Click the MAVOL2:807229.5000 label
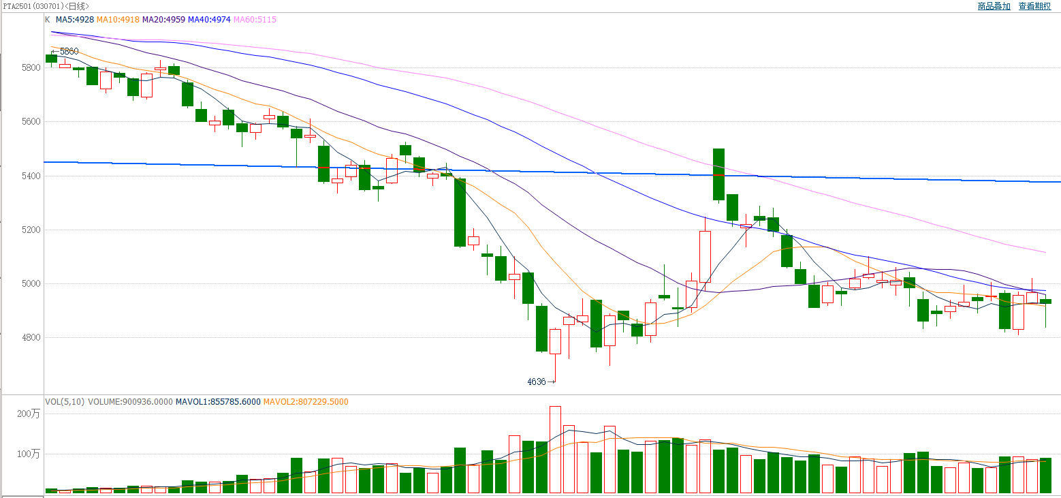 [x=306, y=402]
